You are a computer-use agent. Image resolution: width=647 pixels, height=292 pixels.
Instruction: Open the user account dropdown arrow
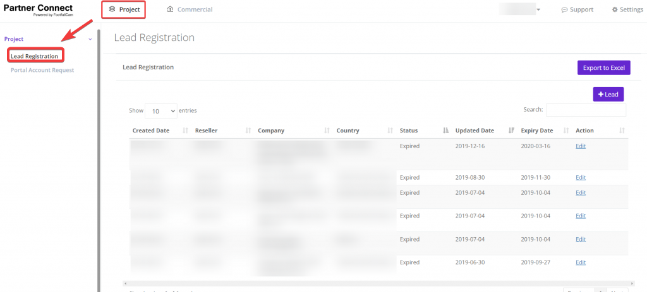click(538, 10)
